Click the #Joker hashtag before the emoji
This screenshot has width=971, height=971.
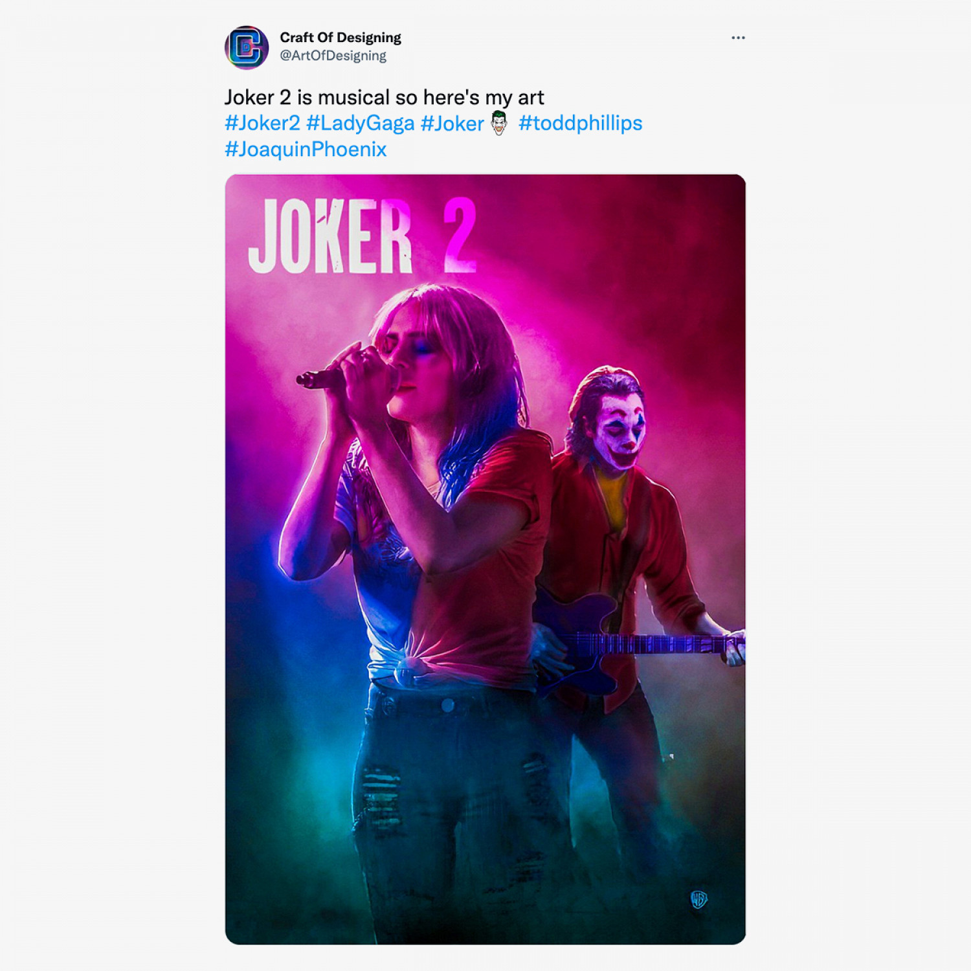coord(452,123)
